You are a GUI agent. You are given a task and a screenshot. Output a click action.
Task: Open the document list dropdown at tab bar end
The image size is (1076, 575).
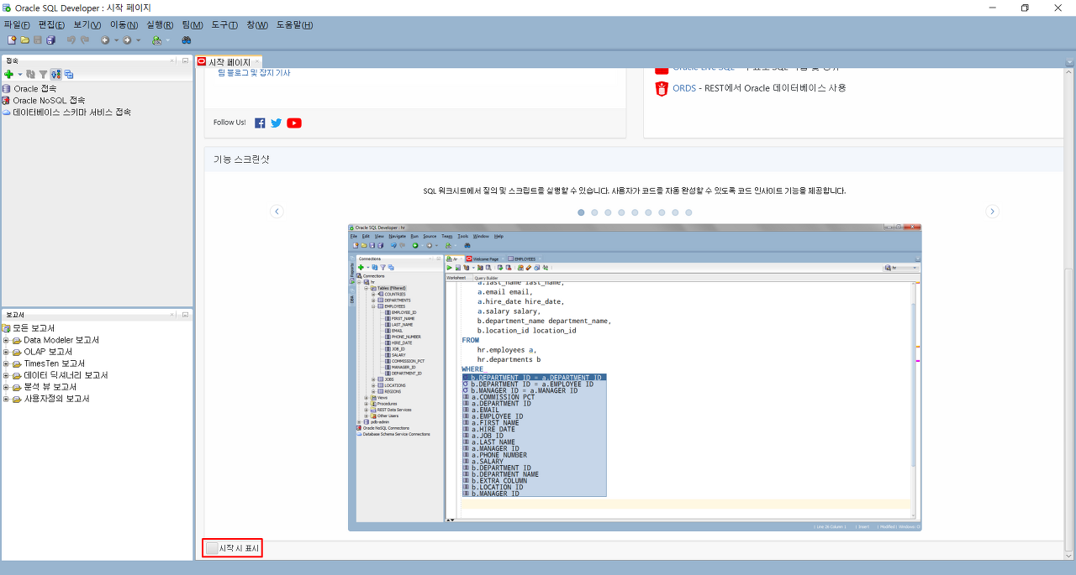tap(1069, 61)
